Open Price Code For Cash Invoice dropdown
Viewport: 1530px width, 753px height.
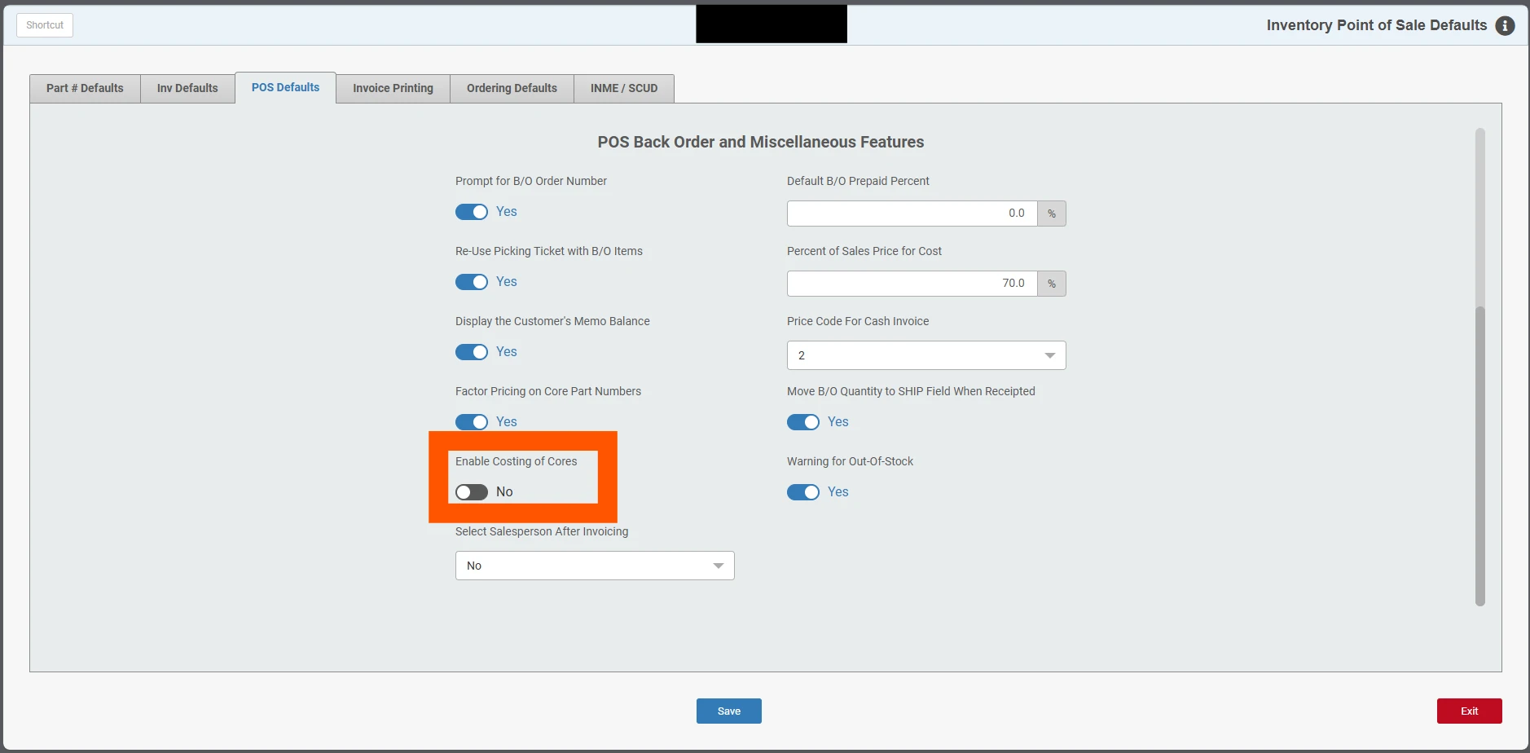pos(926,355)
